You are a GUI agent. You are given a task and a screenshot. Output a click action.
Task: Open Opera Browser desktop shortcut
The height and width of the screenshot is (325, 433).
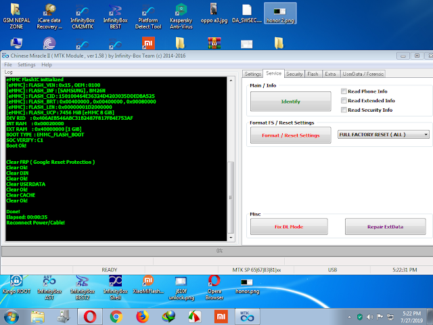click(214, 287)
